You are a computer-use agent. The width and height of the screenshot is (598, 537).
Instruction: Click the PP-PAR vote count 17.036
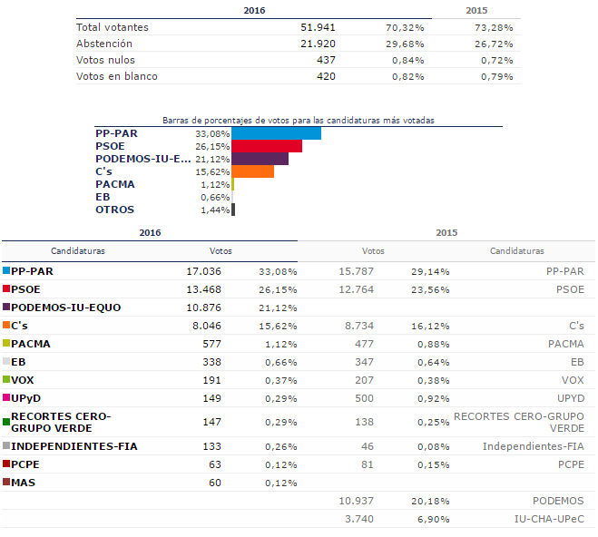[203, 271]
